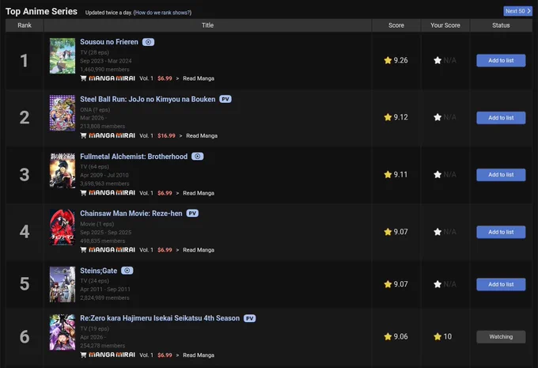Add Steel Ball Run to list

pos(501,118)
